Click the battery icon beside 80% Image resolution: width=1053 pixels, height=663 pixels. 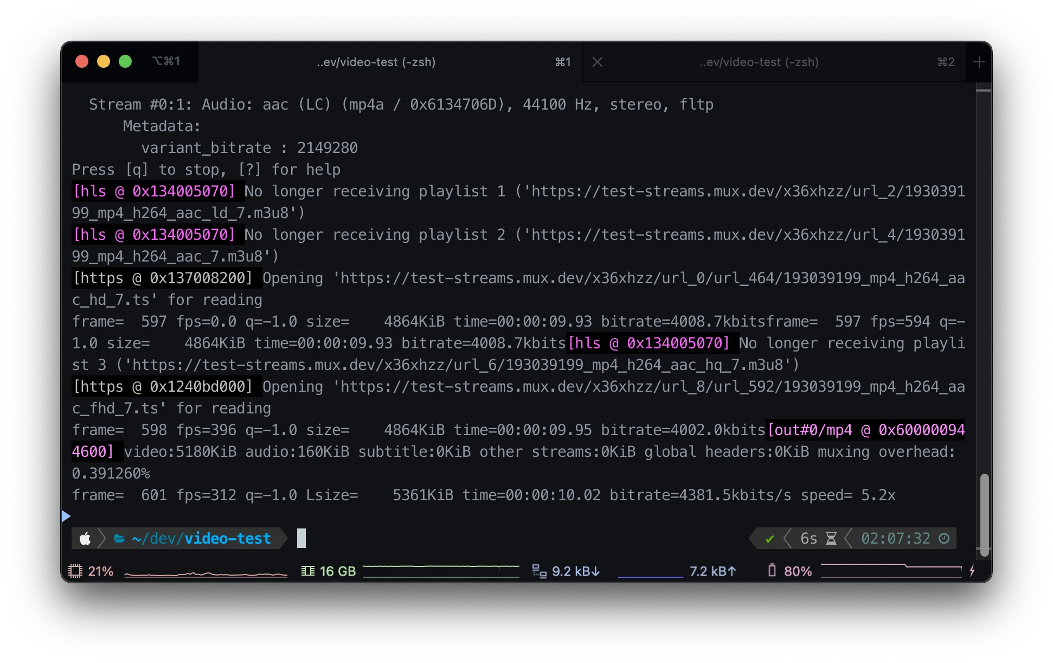coord(772,570)
